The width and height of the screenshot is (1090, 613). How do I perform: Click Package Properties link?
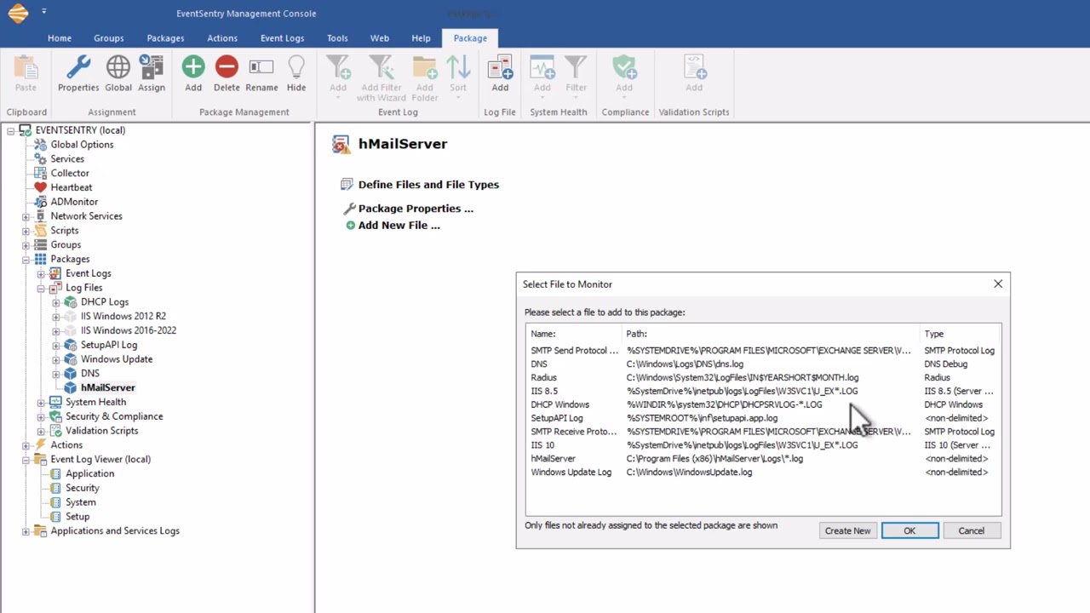coord(416,209)
